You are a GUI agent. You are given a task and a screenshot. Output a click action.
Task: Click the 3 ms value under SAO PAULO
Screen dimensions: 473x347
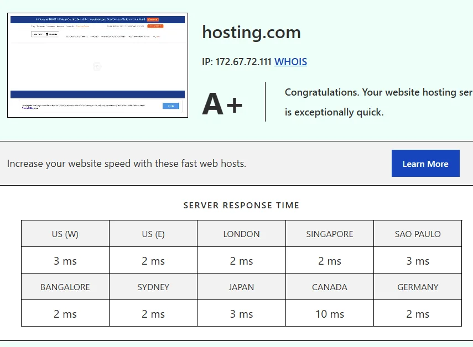[x=418, y=261]
